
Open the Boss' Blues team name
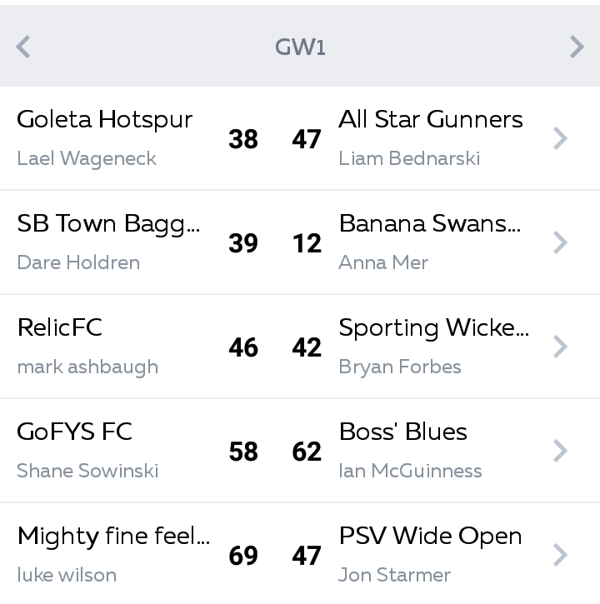[403, 432]
